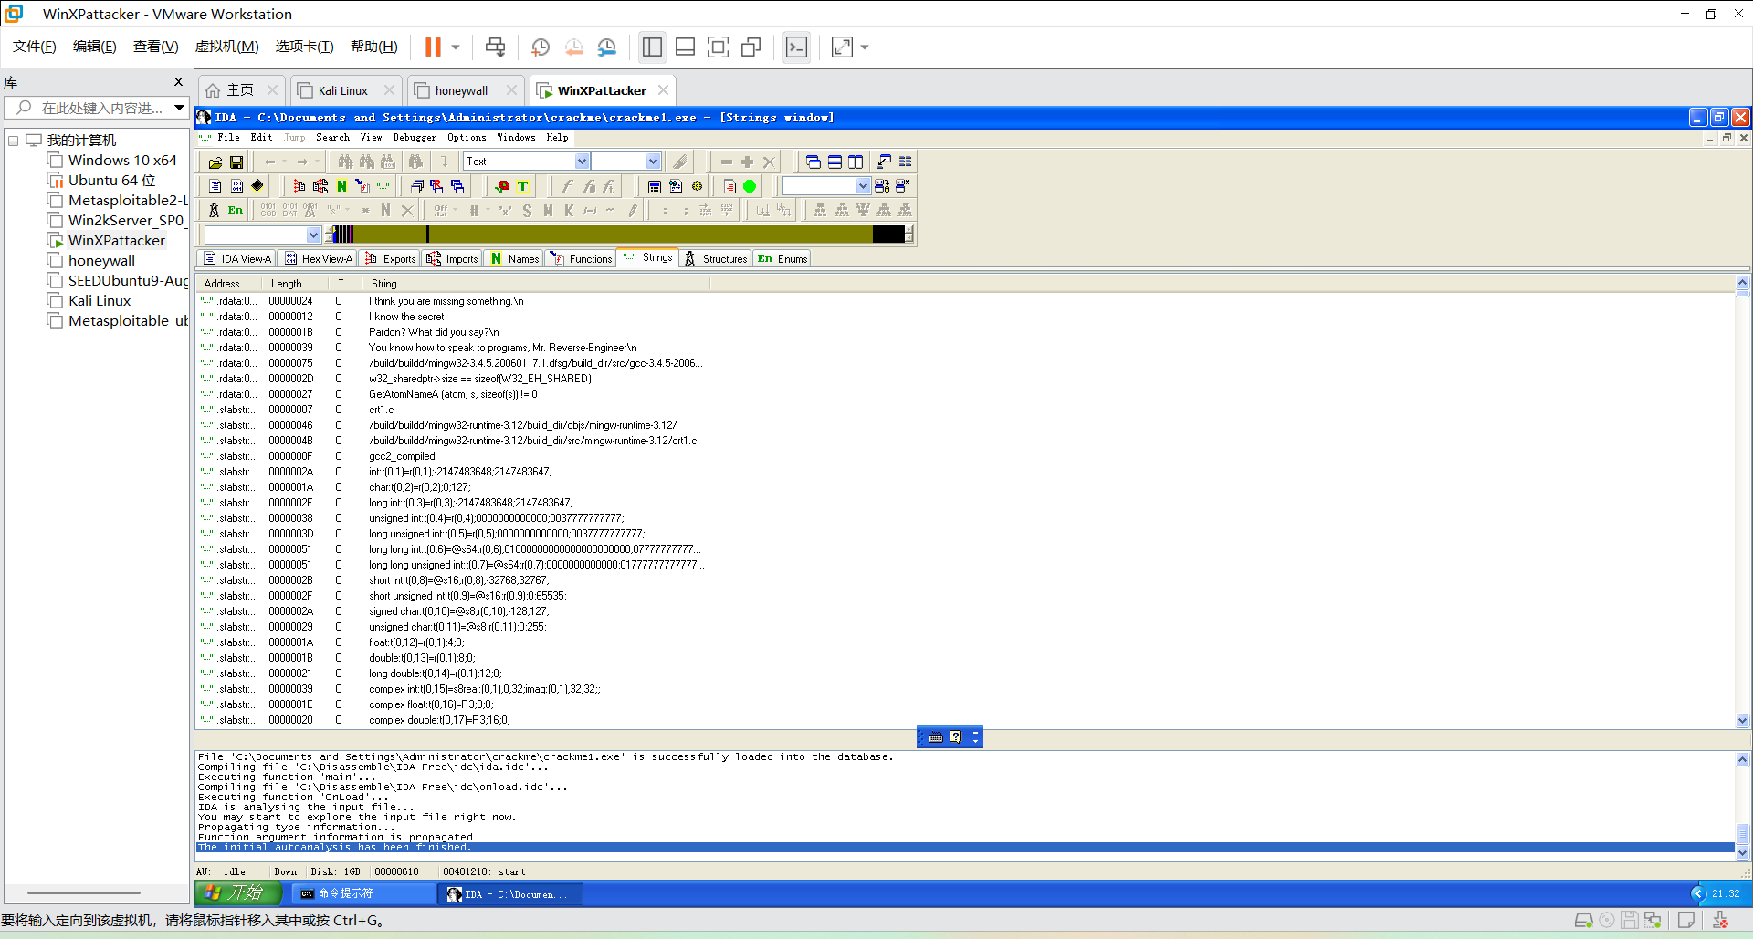Click the Save database floppy icon
The image size is (1753, 939).
236,162
